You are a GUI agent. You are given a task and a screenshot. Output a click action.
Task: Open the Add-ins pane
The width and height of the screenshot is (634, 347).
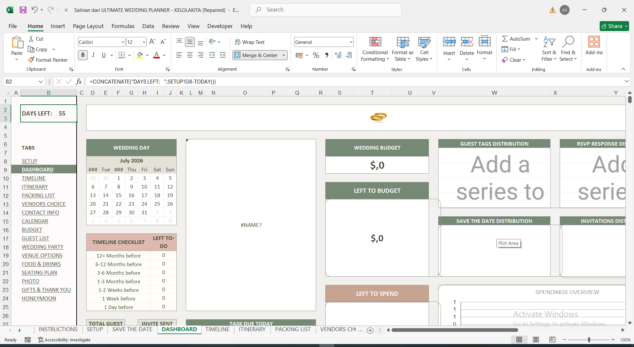point(594,46)
